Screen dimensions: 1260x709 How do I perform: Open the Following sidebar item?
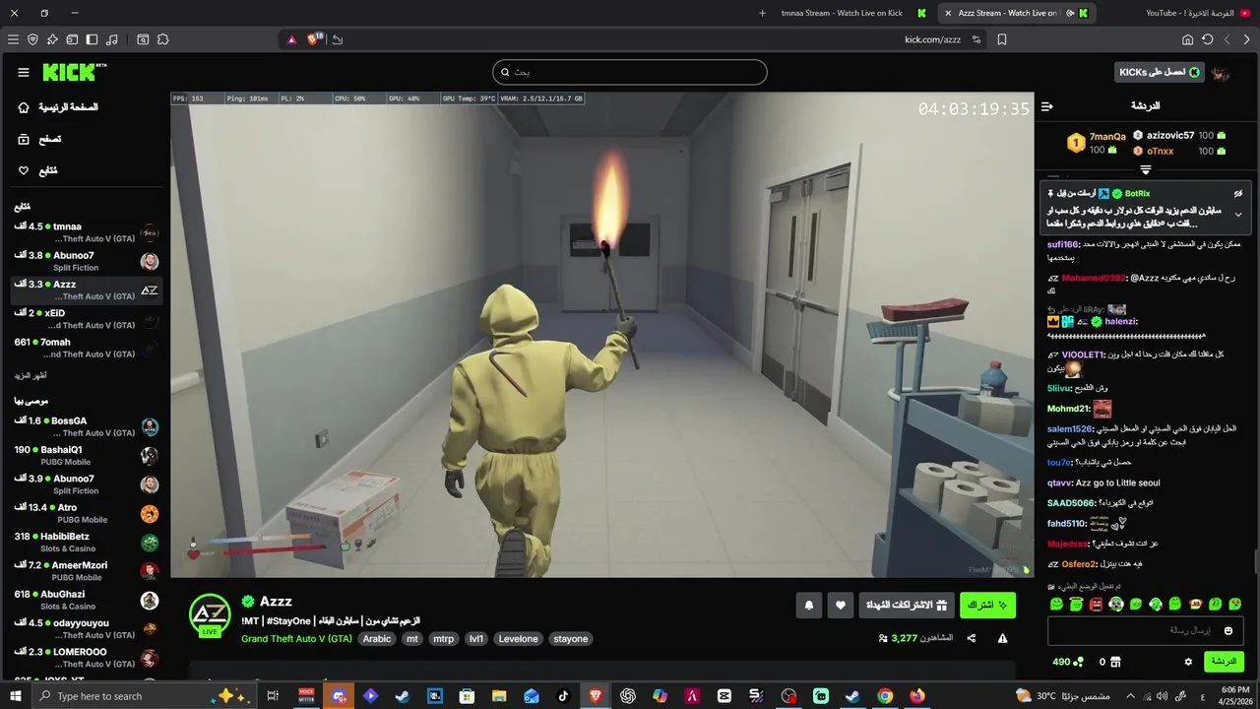tap(37, 170)
